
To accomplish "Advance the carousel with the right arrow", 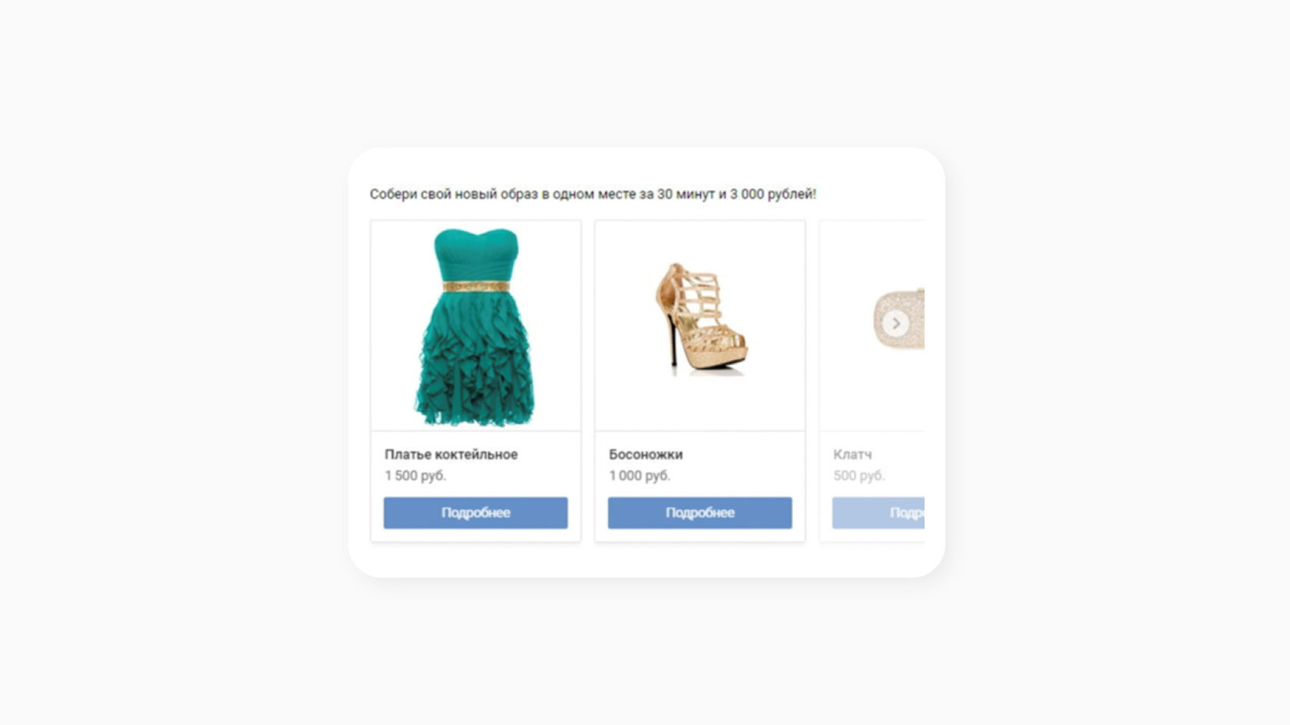I will (x=895, y=323).
